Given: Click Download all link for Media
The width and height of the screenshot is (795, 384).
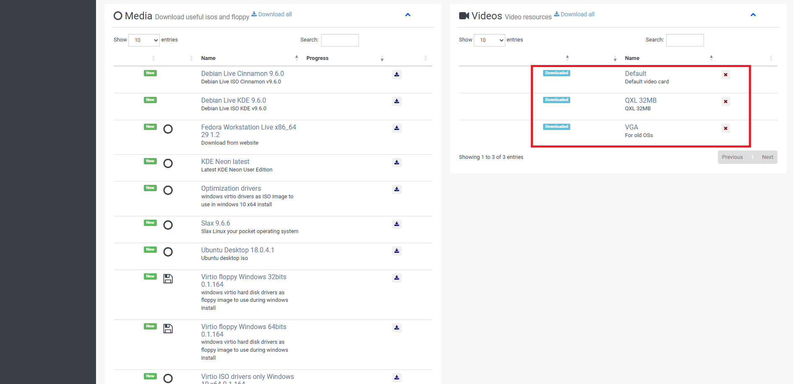Looking at the screenshot, I should [x=272, y=14].
